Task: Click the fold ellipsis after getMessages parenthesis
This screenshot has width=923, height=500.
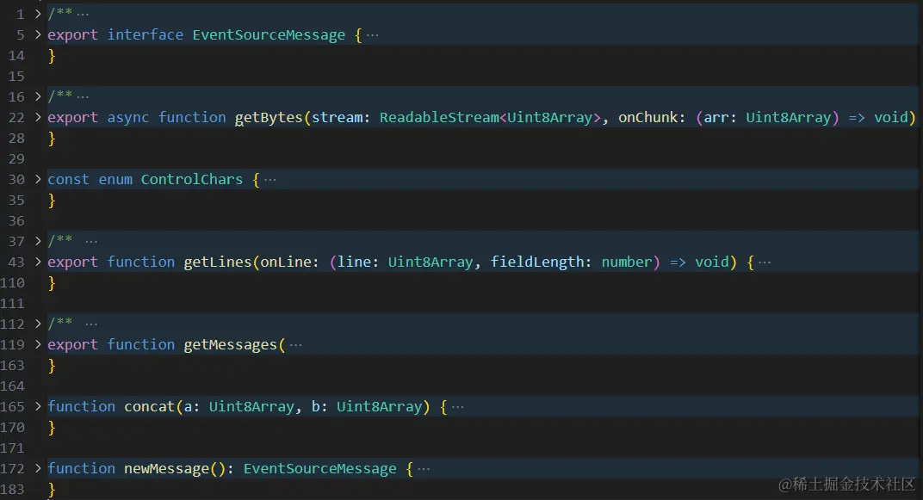Action: pos(296,345)
